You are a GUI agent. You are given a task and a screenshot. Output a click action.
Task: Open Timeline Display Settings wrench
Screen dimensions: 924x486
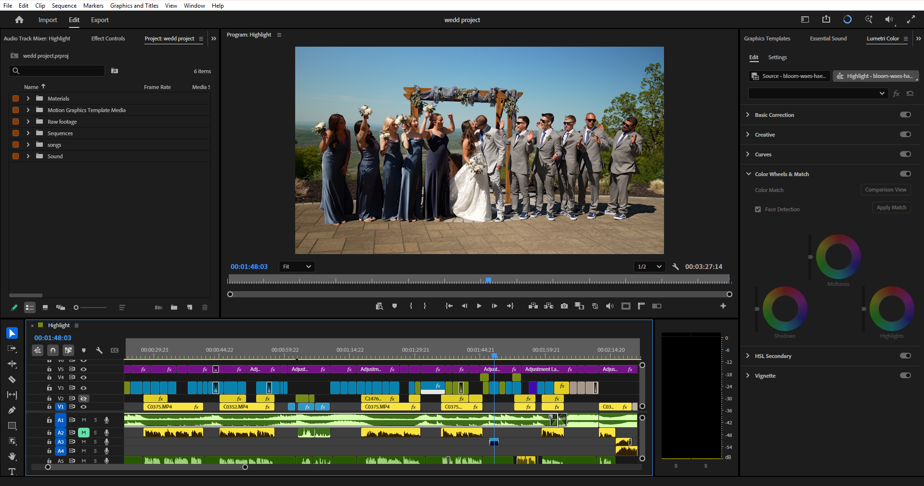click(99, 350)
